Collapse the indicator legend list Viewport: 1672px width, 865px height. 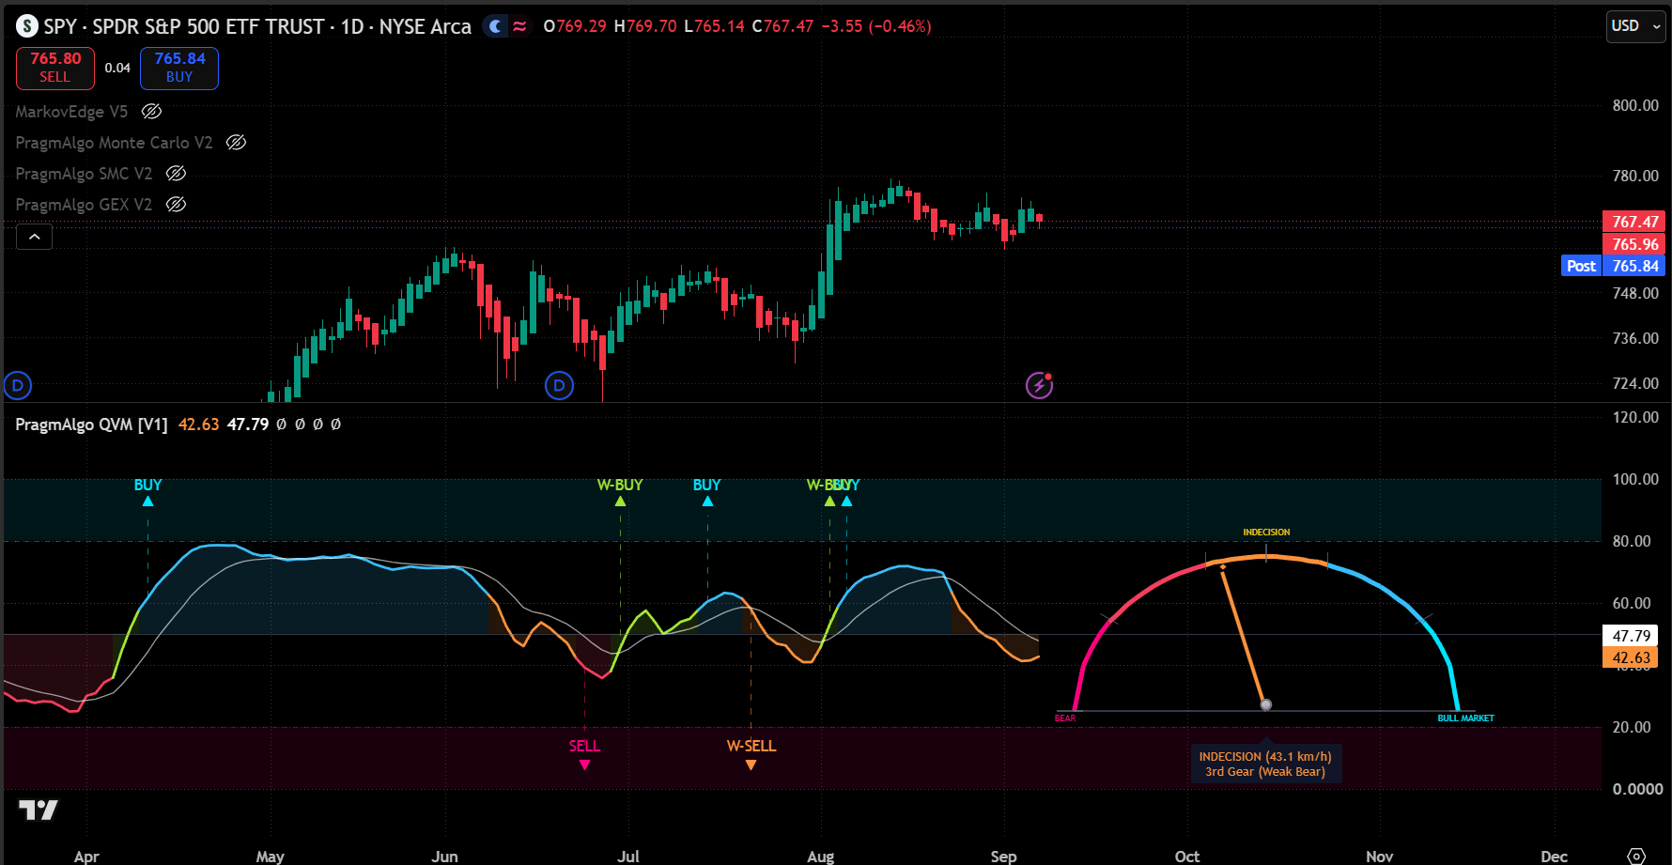point(34,237)
